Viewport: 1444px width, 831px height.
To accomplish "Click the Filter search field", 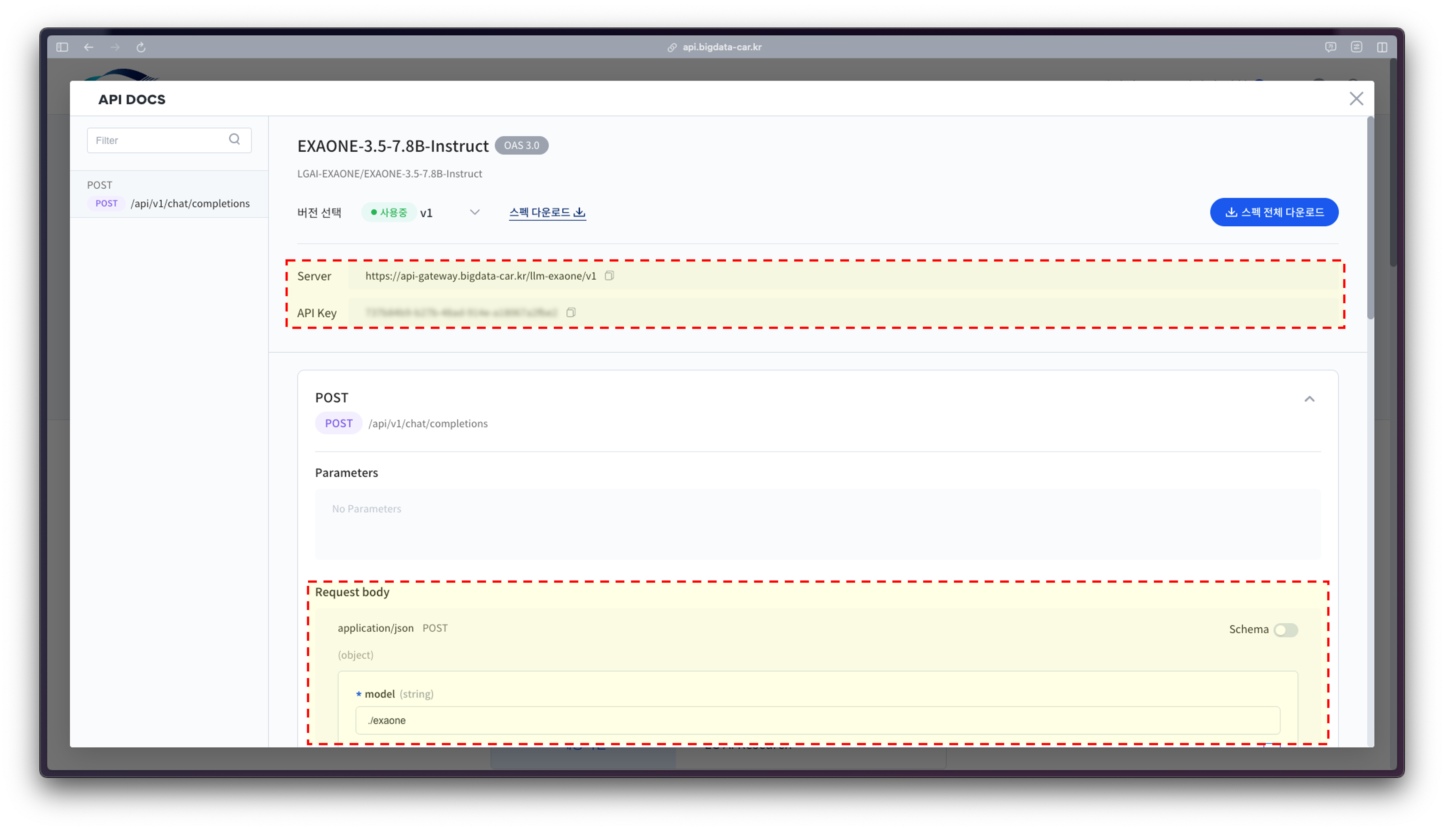I will [x=169, y=140].
